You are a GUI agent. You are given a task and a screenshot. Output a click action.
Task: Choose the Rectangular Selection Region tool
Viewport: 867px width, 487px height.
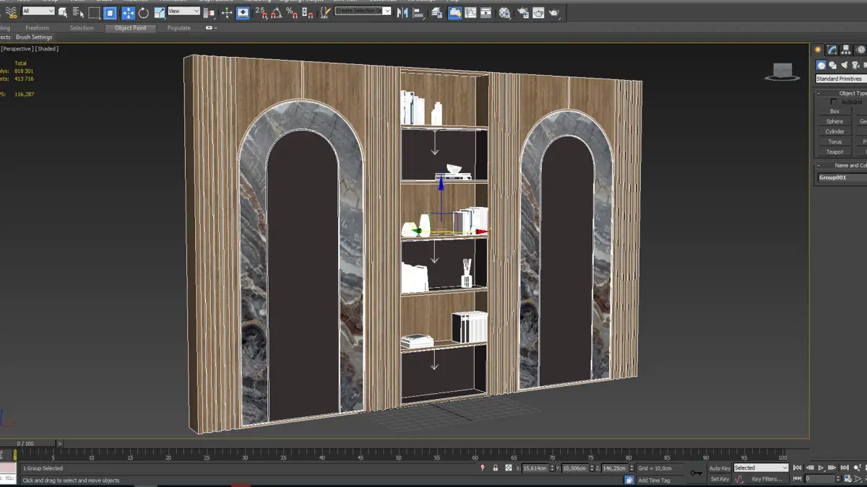94,13
